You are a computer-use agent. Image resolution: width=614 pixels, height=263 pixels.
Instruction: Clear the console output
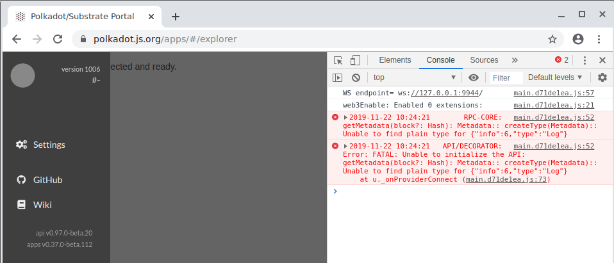[356, 77]
